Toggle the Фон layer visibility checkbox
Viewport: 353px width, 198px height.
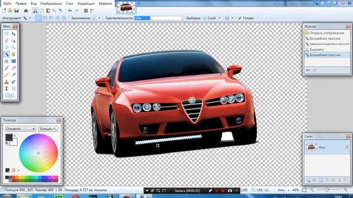point(347,147)
